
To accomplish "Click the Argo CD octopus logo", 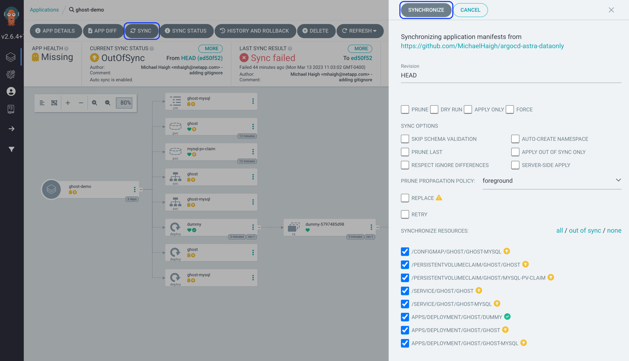I will tap(11, 16).
